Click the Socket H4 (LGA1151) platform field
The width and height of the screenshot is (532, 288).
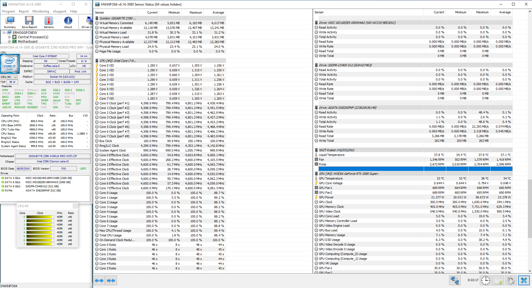[x=62, y=77]
